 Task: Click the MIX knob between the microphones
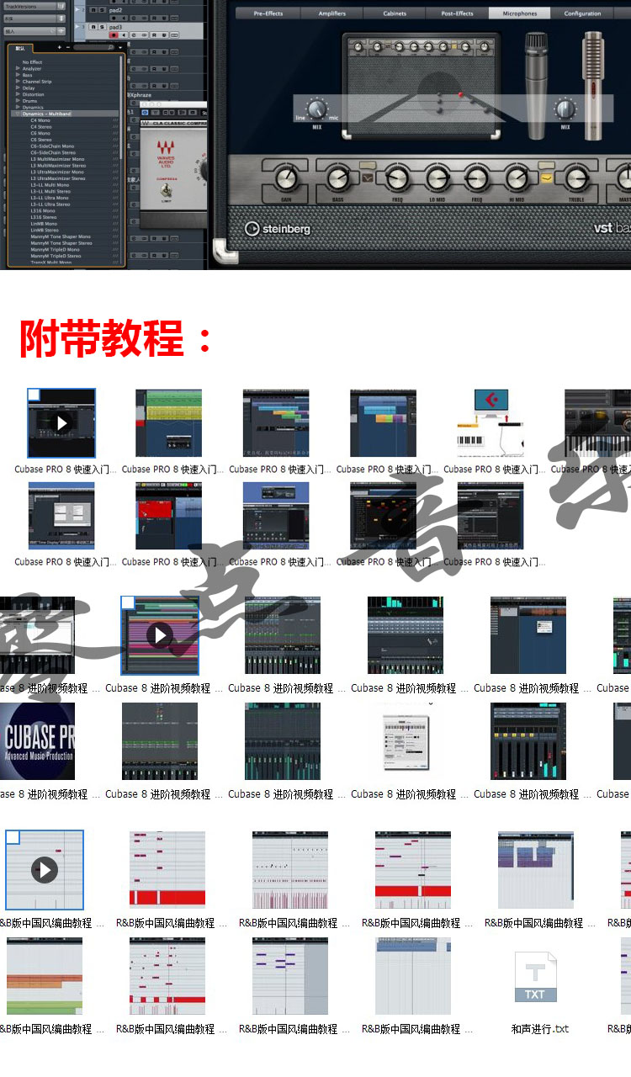point(565,109)
